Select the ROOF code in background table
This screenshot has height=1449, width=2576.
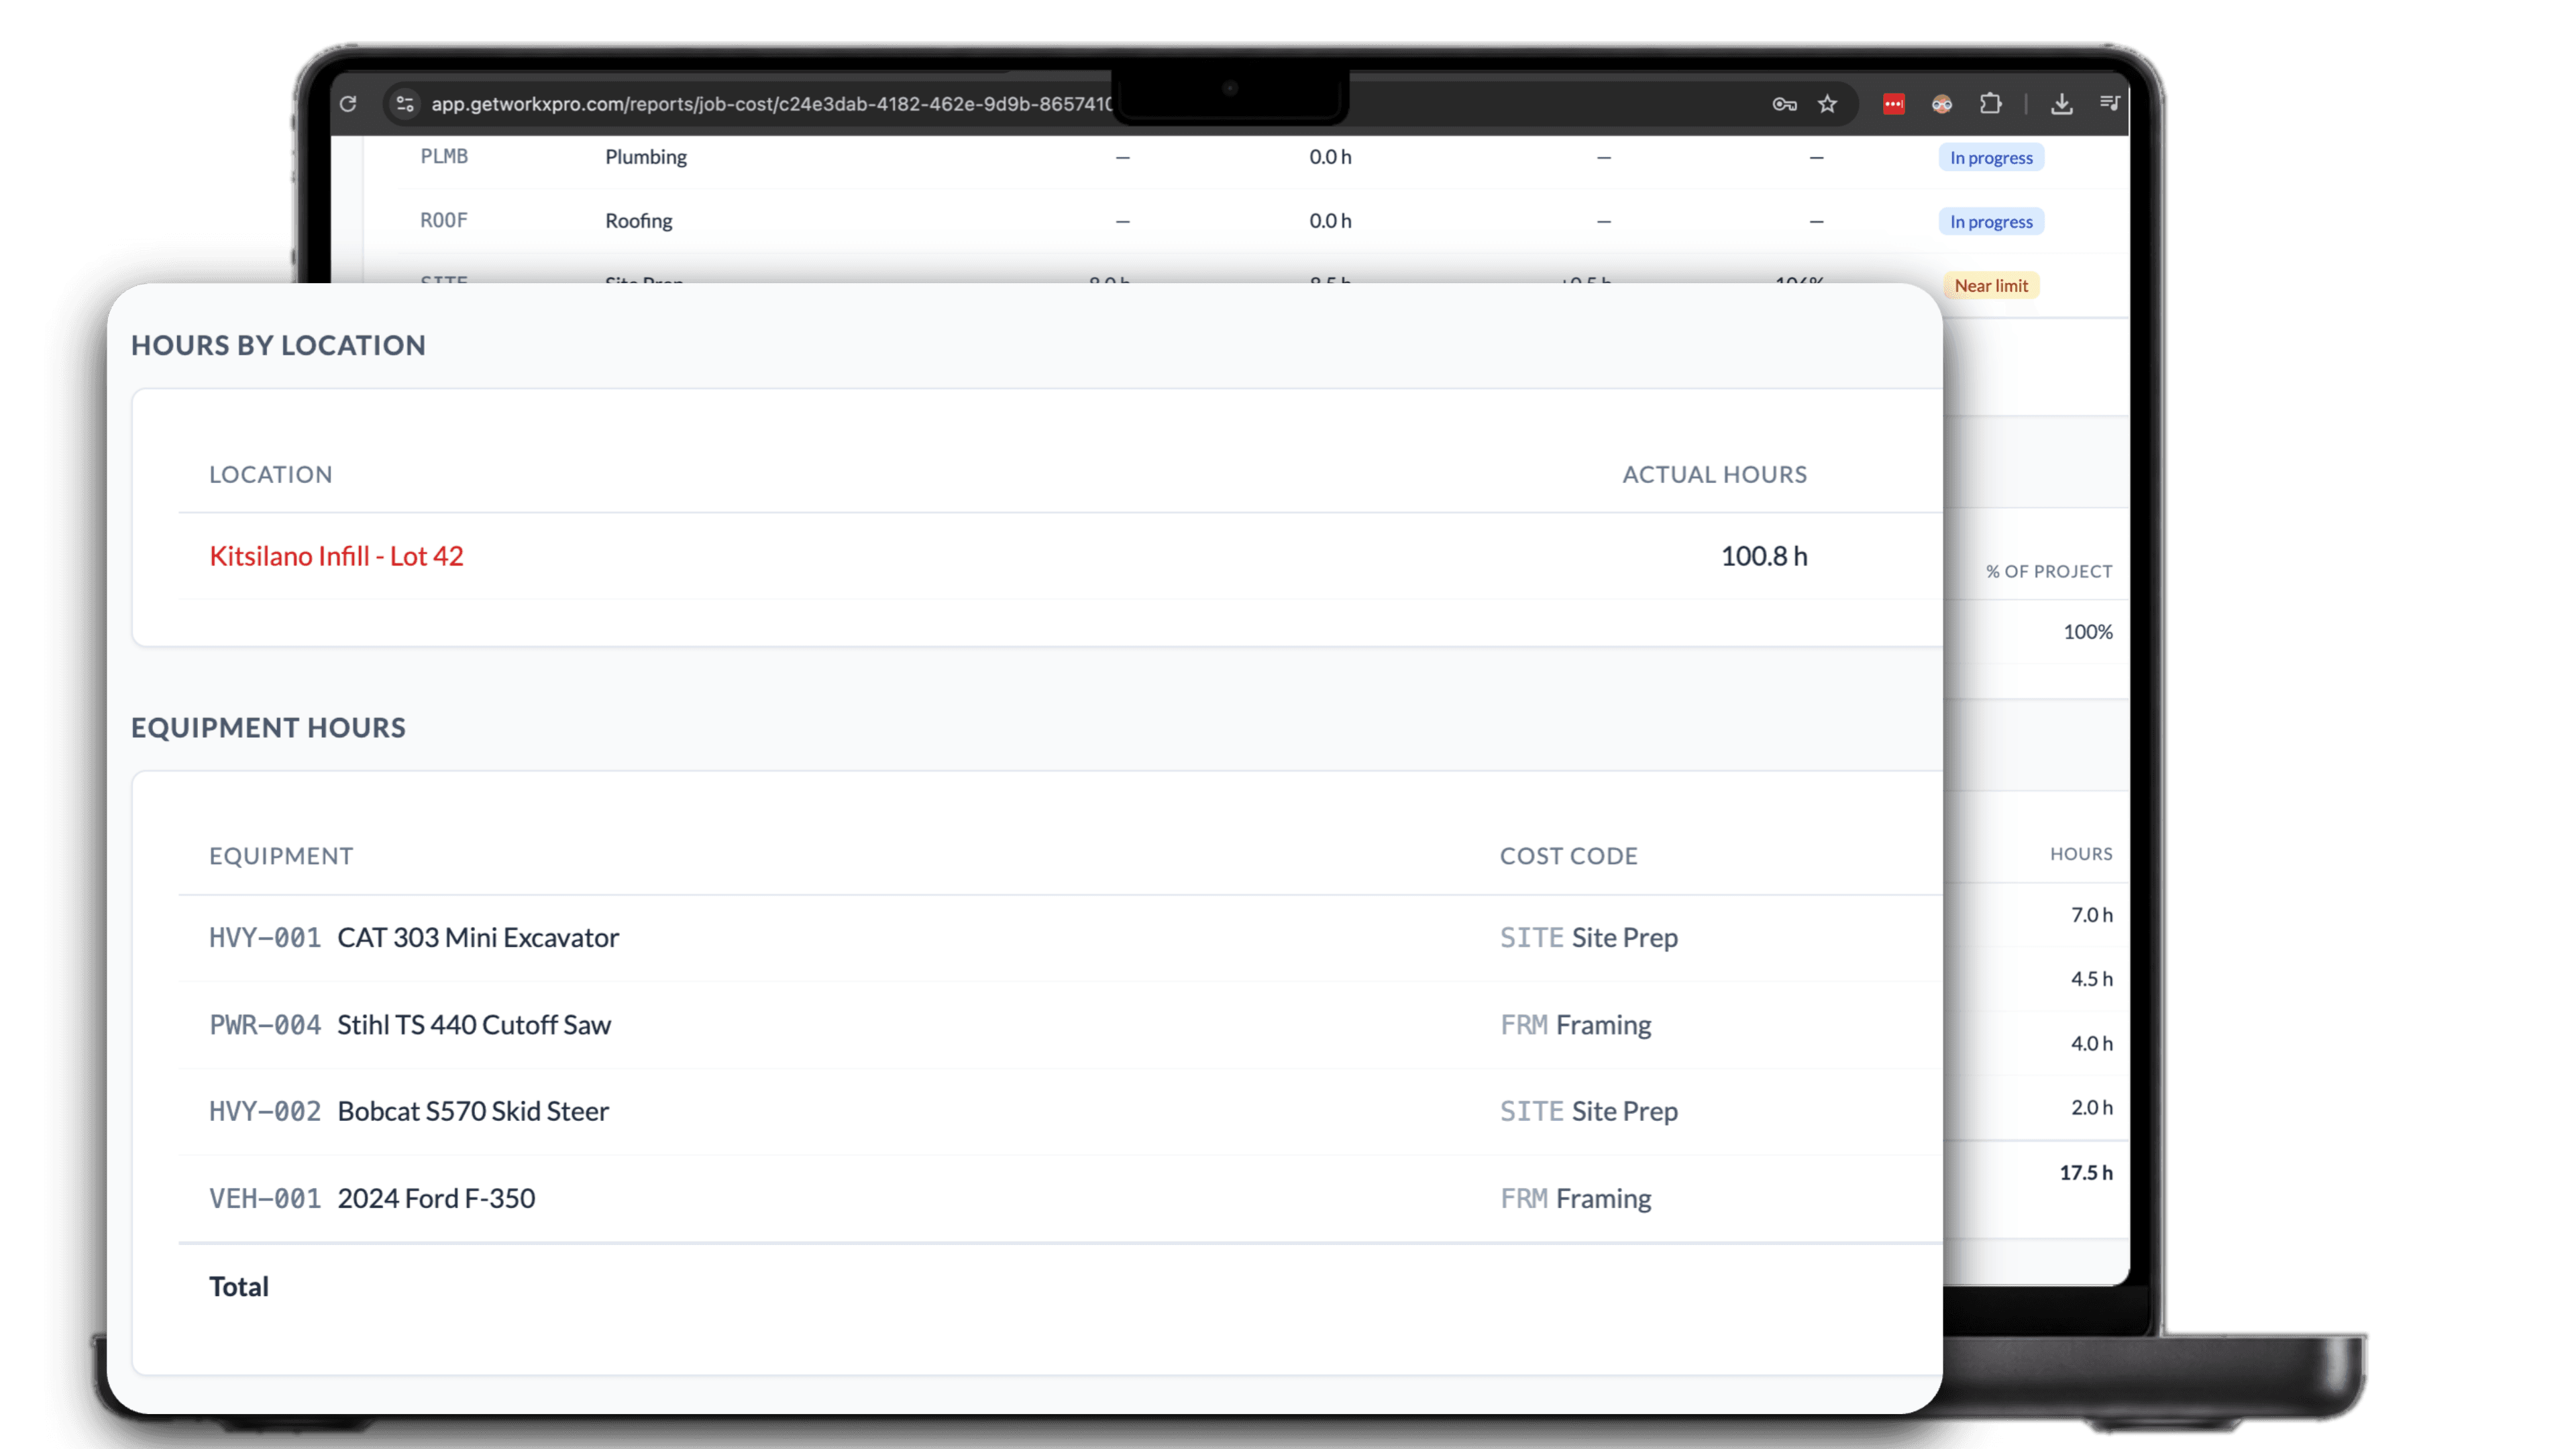[444, 220]
